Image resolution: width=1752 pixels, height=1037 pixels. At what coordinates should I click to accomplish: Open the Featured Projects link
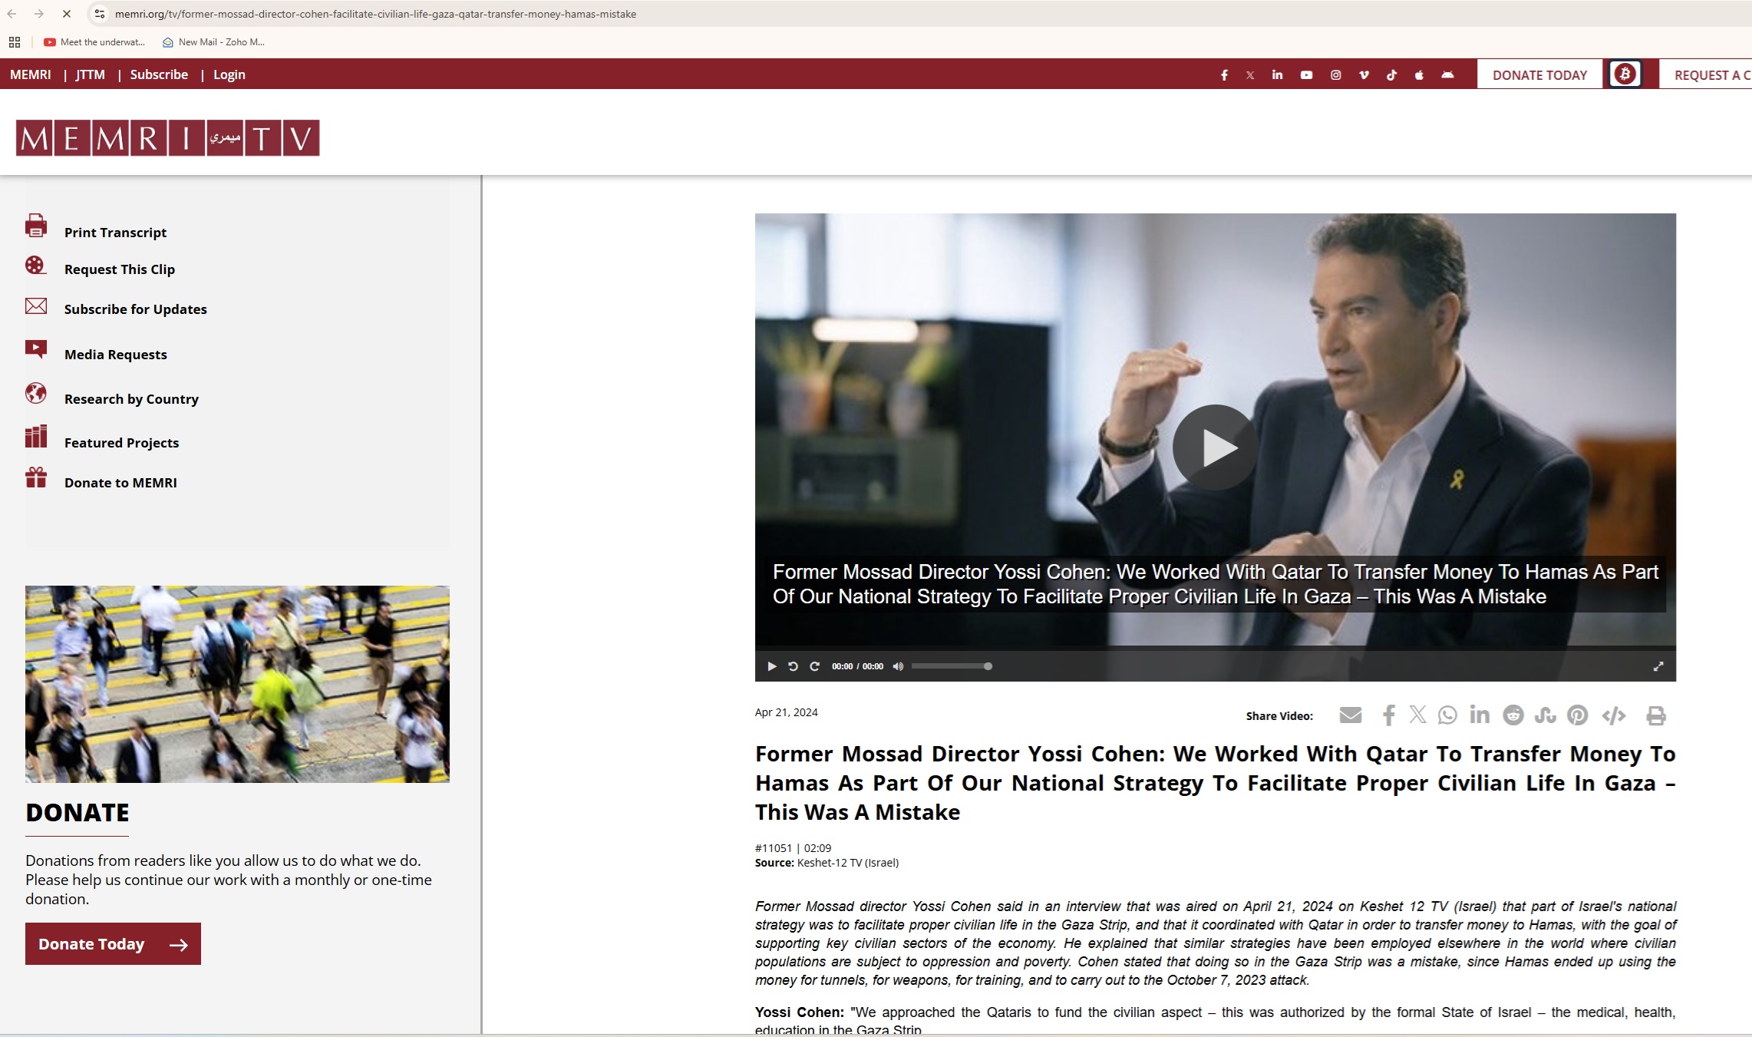click(121, 443)
